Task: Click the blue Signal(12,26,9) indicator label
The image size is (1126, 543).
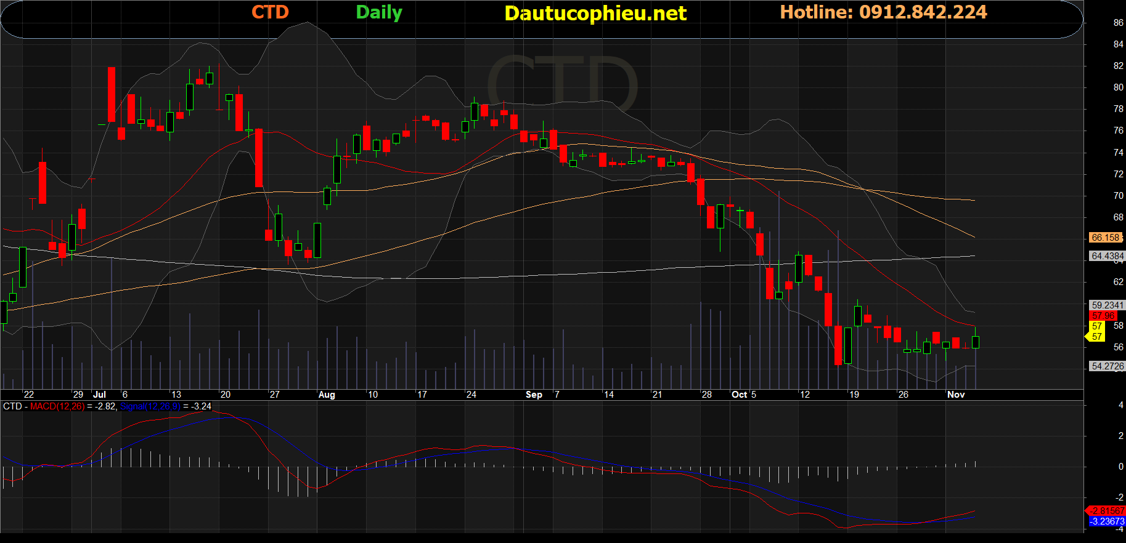Action: 150,406
